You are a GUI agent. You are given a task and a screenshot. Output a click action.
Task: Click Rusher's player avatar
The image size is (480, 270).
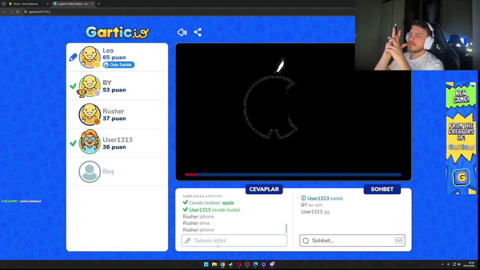[x=90, y=114]
